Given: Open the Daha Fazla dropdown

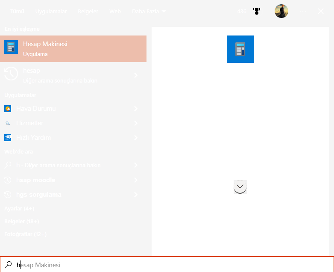Looking at the screenshot, I should tap(149, 11).
